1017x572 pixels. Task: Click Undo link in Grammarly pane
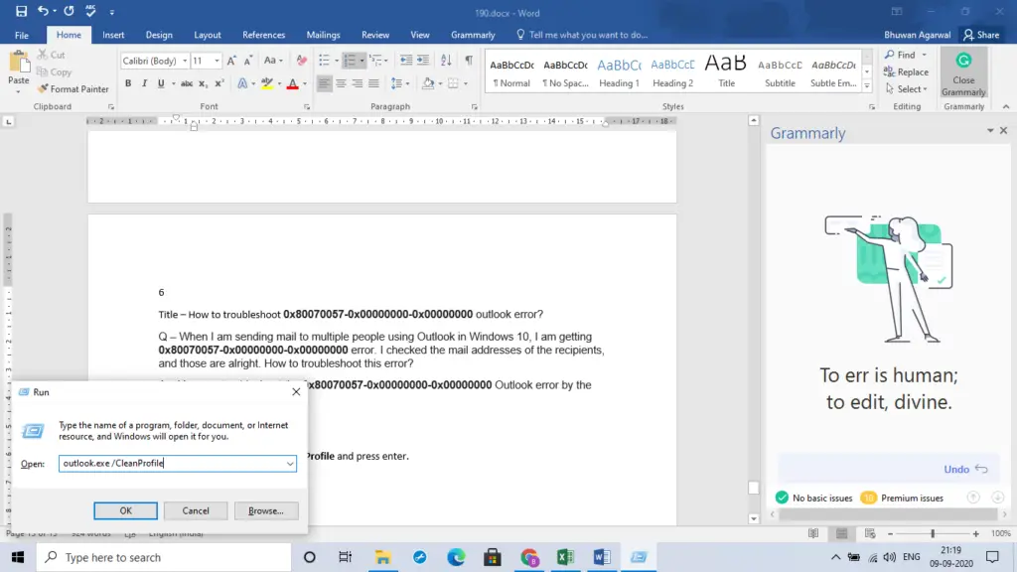965,469
